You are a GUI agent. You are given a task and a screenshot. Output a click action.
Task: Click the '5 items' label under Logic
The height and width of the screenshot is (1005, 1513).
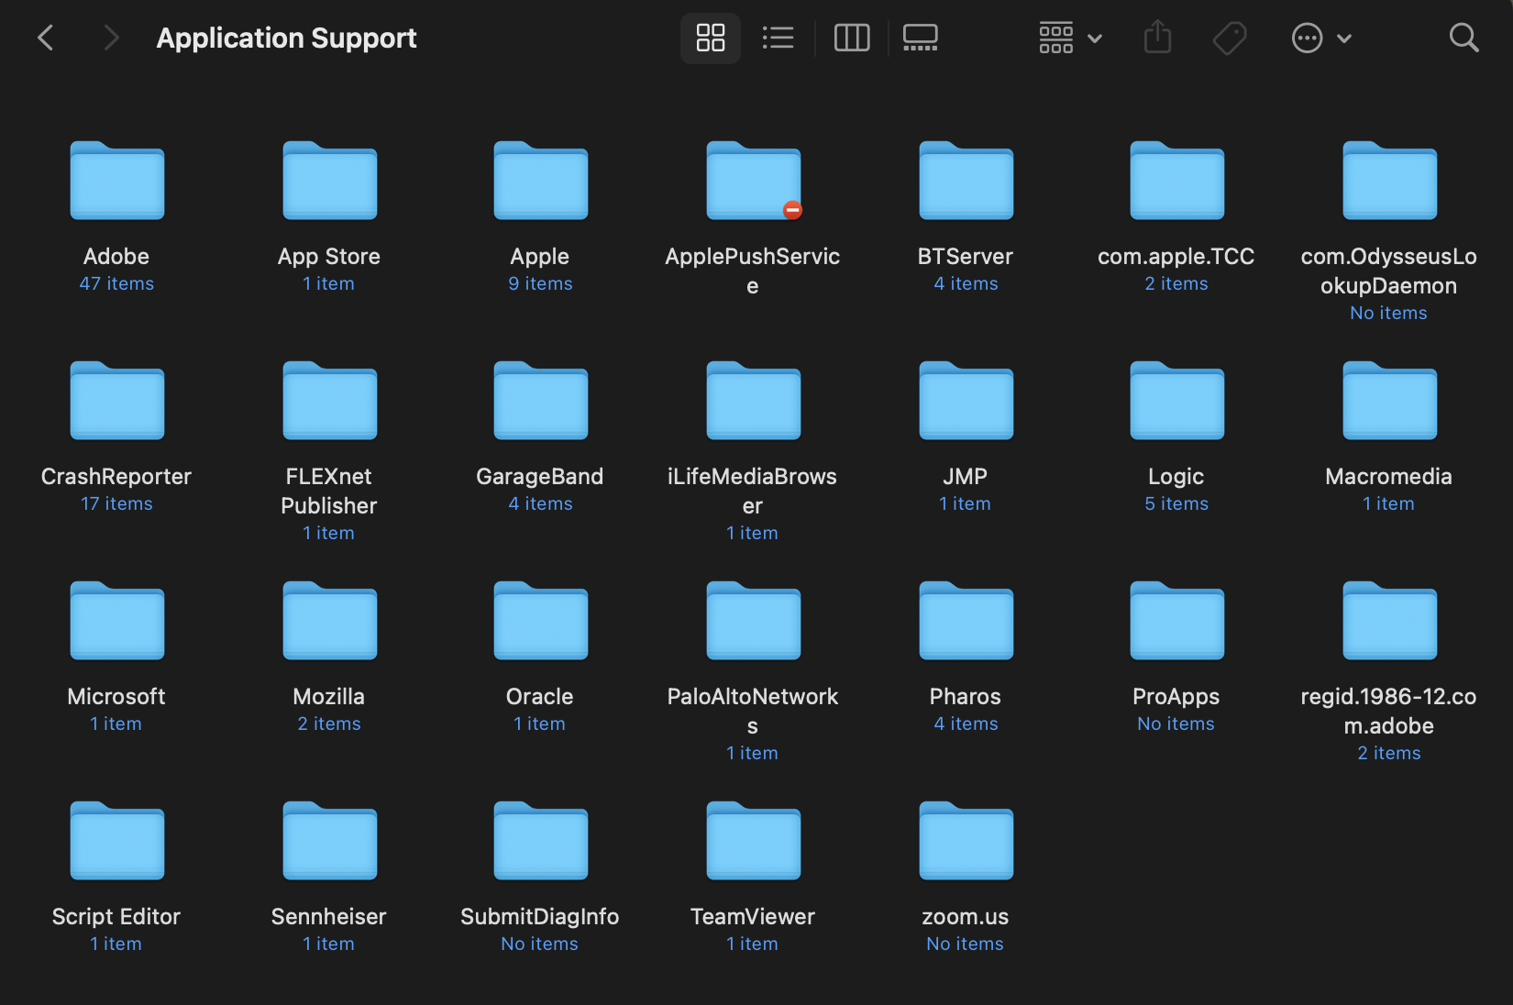click(x=1176, y=503)
